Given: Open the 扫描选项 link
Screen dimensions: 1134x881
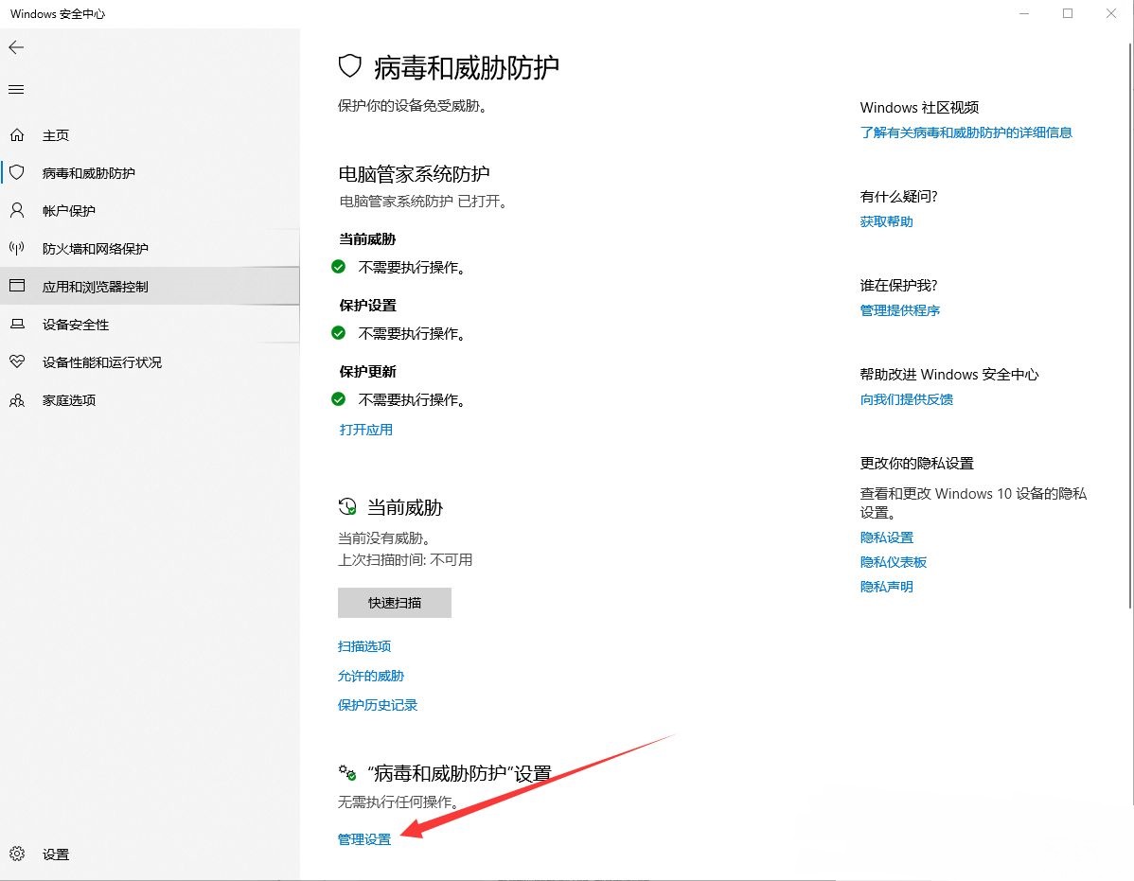Looking at the screenshot, I should click(x=364, y=646).
